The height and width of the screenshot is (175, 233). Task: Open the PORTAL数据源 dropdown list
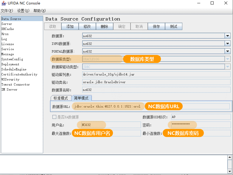point(228,51)
